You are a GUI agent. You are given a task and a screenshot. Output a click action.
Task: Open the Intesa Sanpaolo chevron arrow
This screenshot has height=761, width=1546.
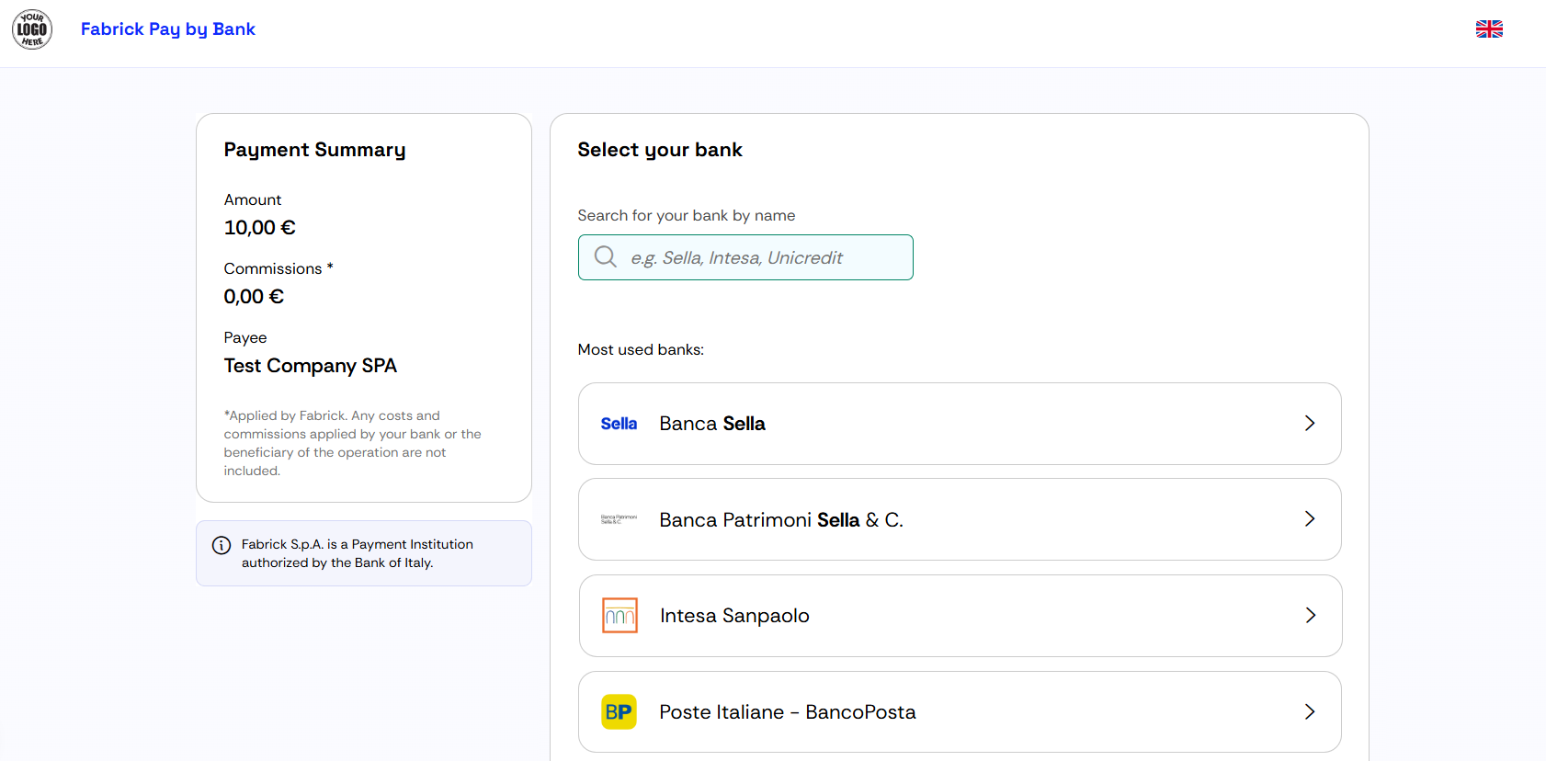pos(1311,615)
